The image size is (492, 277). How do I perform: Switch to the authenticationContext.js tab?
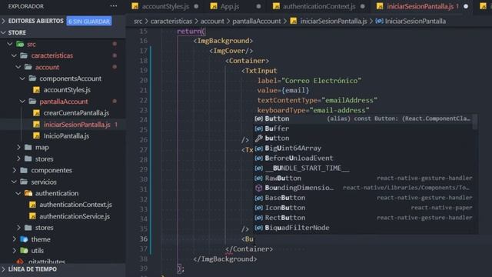click(319, 6)
